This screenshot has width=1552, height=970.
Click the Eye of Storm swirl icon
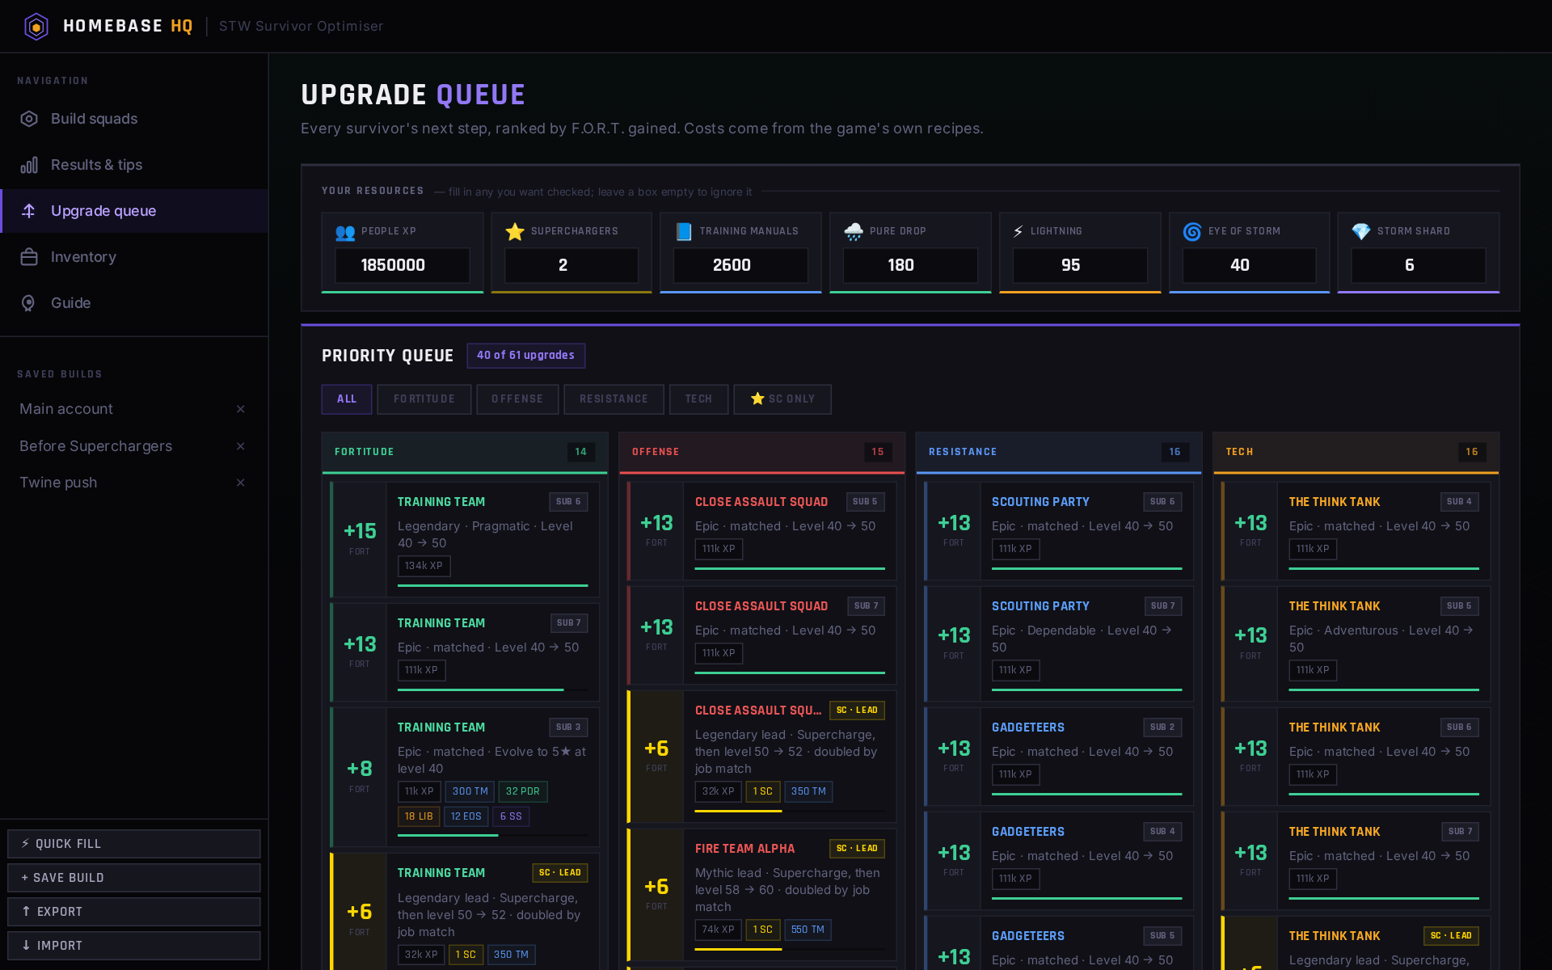point(1192,232)
